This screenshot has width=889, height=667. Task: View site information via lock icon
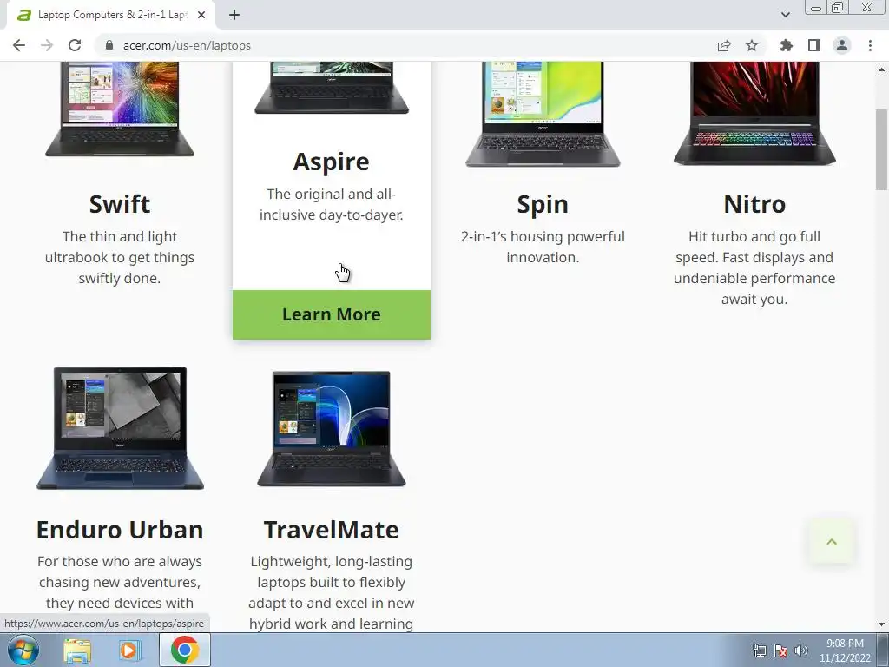pos(109,45)
